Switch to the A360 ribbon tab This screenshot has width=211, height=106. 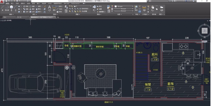[50, 4]
